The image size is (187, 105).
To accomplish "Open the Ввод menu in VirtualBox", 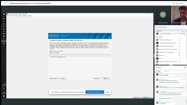I will [20, 16].
